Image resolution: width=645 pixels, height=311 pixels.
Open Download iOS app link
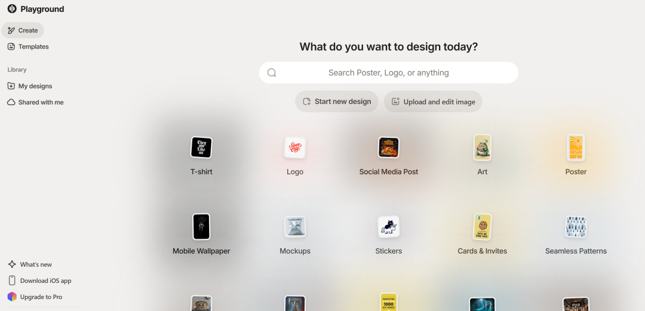(39, 281)
